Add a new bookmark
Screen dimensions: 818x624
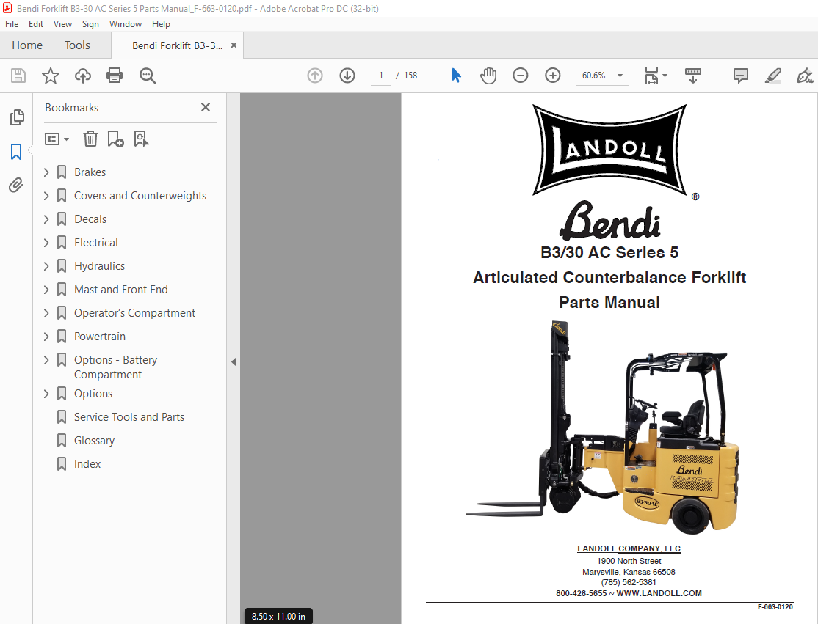click(115, 139)
